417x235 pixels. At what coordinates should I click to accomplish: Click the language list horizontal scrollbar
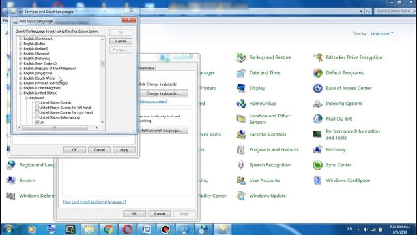pyautogui.click(x=55, y=127)
